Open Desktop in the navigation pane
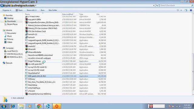 pyautogui.click(x=10, y=18)
